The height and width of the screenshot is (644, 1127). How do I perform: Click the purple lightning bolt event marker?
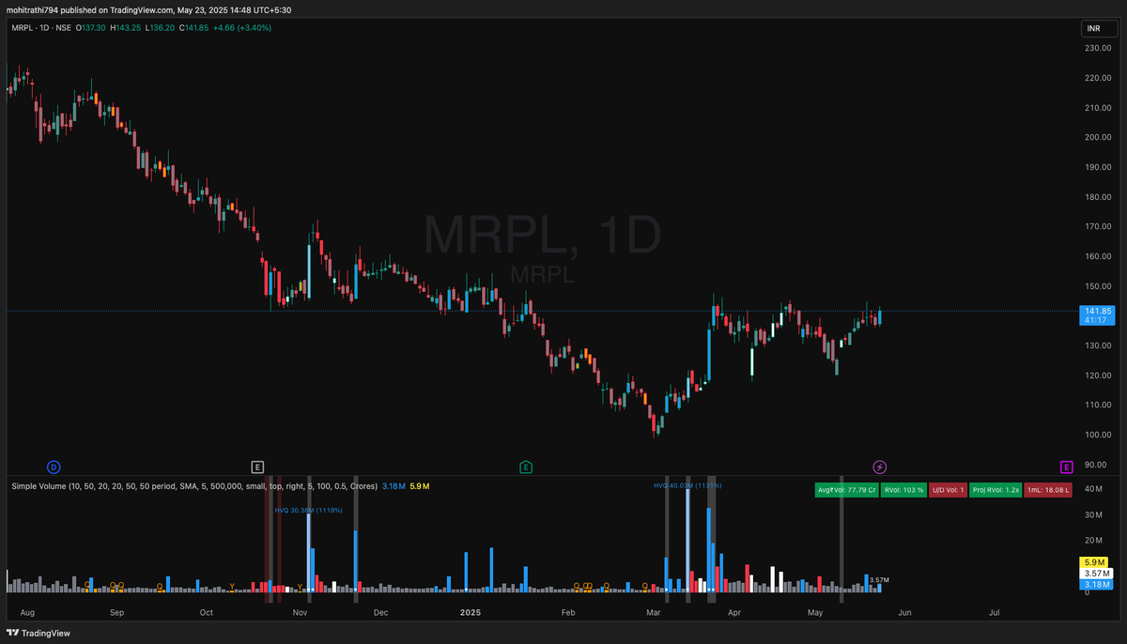(880, 467)
